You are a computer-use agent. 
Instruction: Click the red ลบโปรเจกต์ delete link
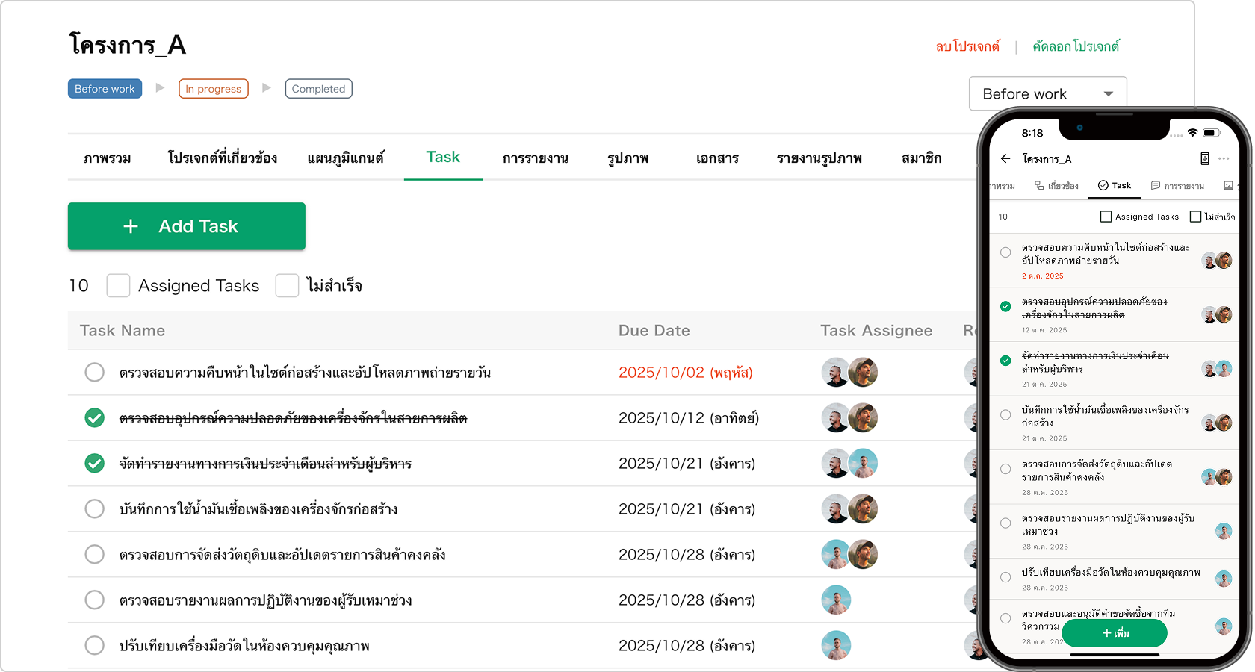pos(967,46)
